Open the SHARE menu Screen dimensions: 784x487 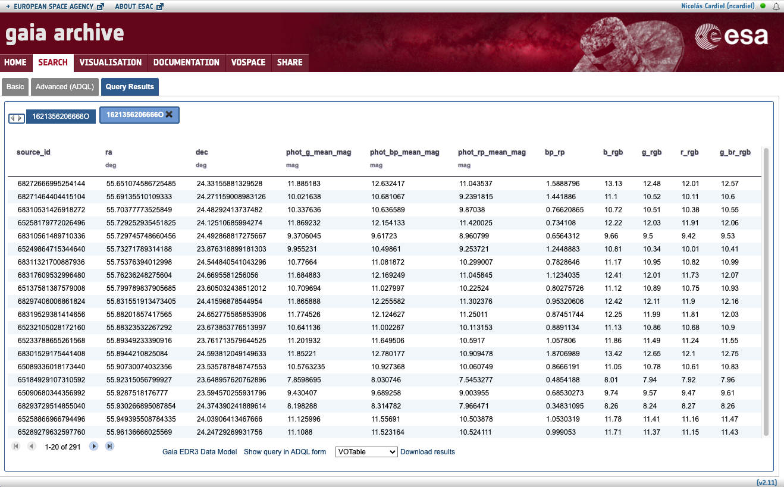pos(290,62)
